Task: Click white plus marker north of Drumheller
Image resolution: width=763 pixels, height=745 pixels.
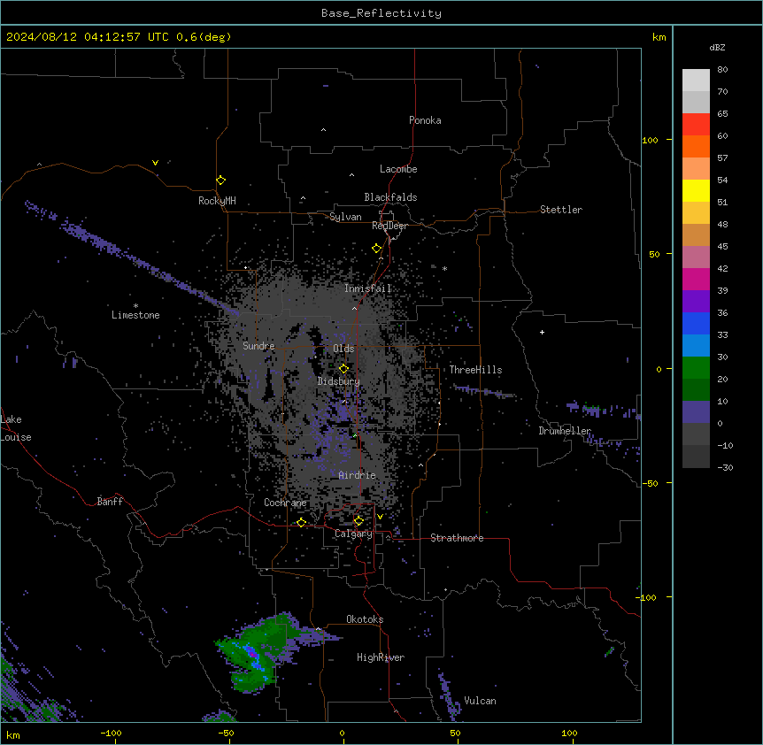Action: (542, 332)
